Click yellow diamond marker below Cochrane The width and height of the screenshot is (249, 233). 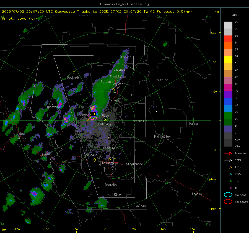tap(95, 160)
